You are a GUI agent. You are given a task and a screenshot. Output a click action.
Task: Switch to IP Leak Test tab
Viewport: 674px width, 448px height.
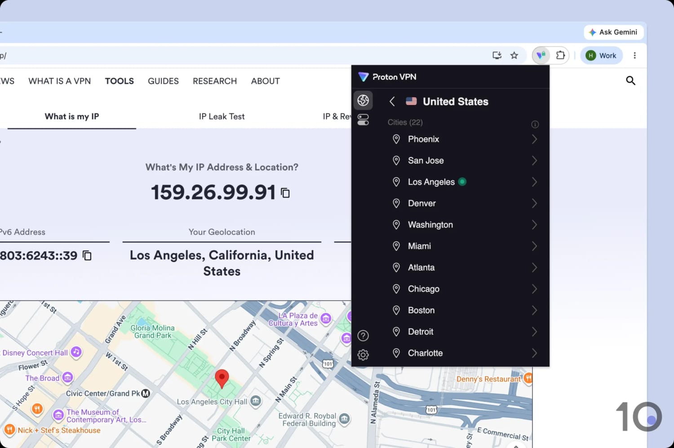pyautogui.click(x=222, y=116)
